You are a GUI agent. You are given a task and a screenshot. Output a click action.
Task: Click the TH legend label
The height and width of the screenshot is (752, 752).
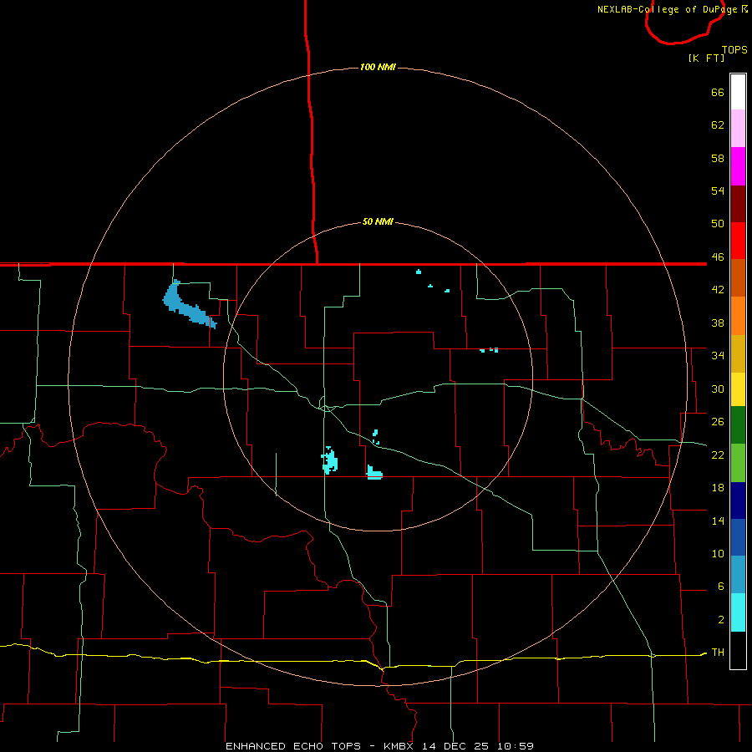(718, 653)
